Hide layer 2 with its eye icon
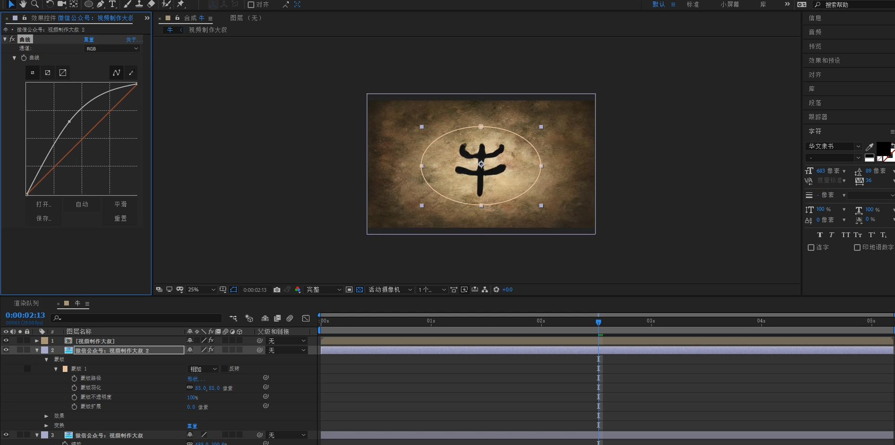 pyautogui.click(x=6, y=350)
